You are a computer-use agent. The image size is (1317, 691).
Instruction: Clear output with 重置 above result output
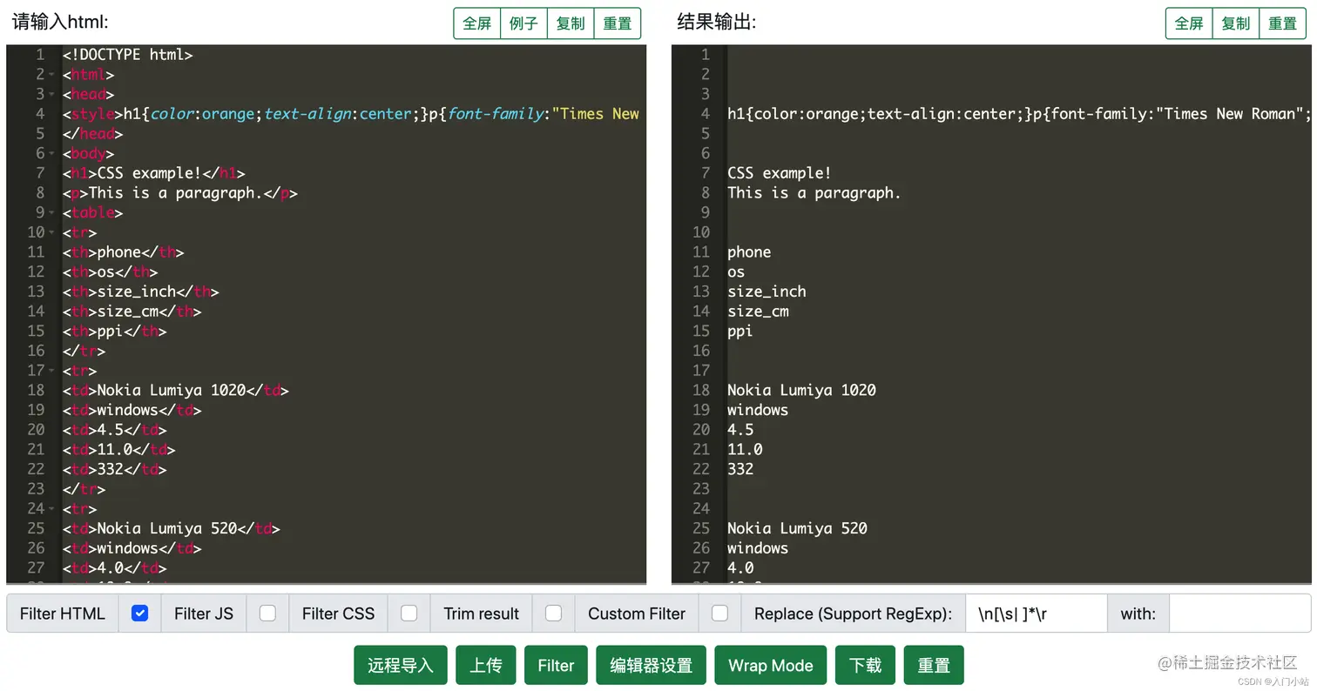tap(1283, 23)
